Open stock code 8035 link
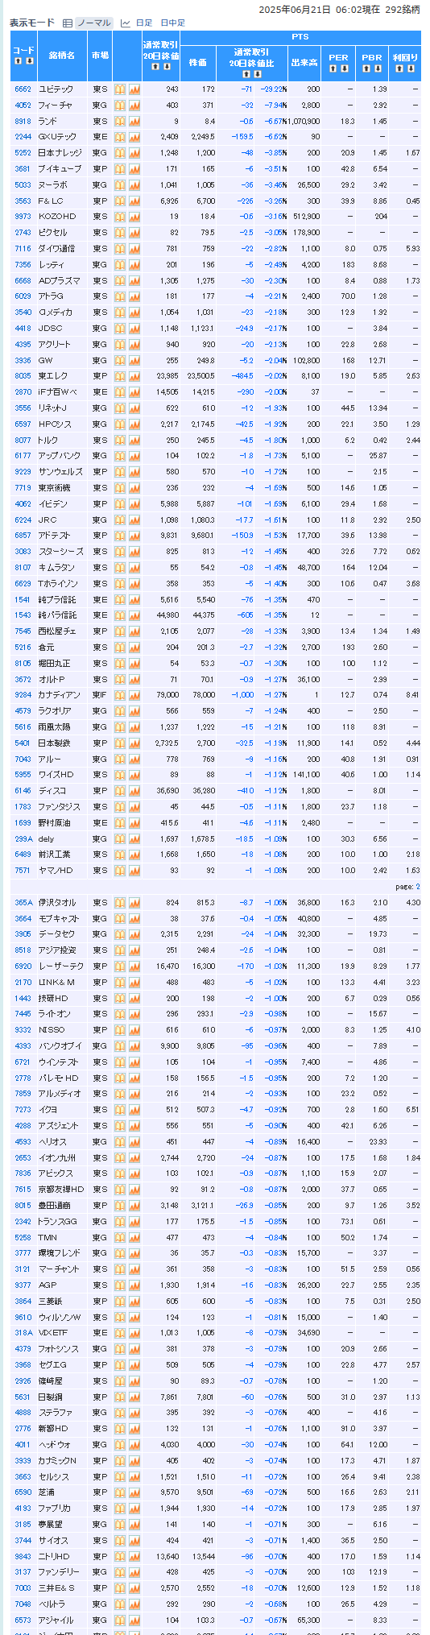This screenshot has width=430, height=1635. (x=23, y=376)
